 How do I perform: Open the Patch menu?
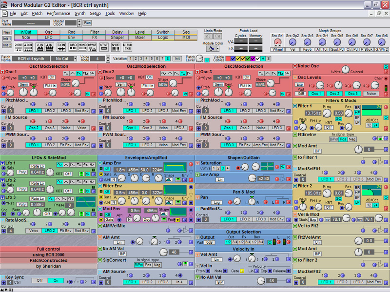click(37, 14)
